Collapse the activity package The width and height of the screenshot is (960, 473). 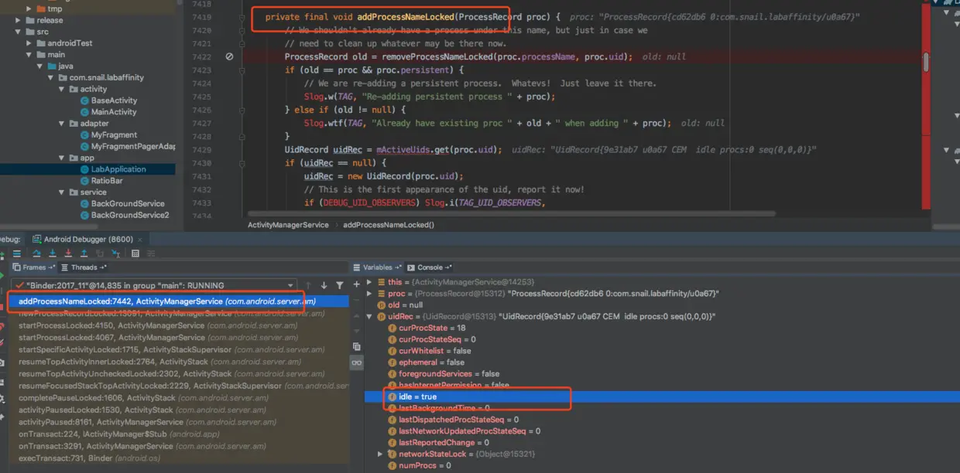tap(62, 89)
